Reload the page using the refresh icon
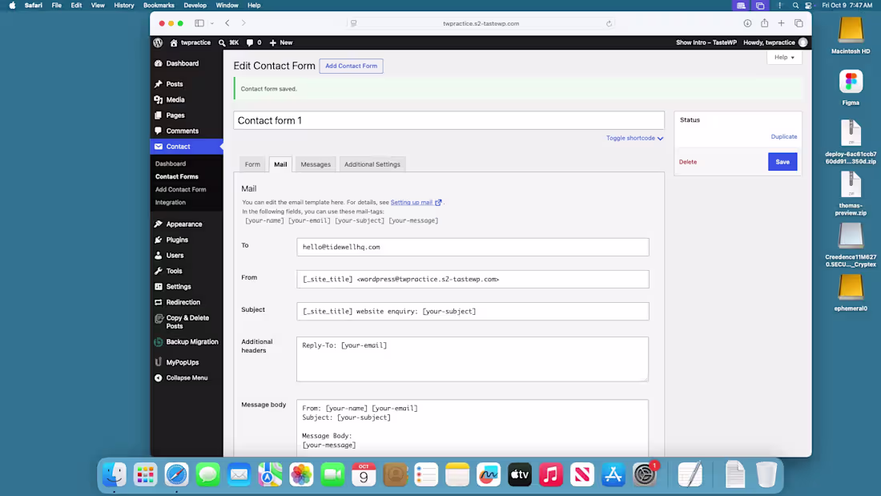881x496 pixels. click(609, 23)
